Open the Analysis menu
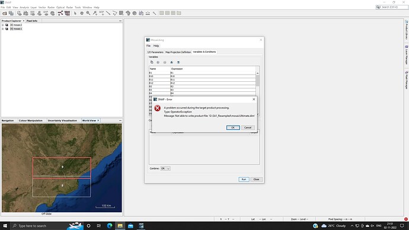This screenshot has width=409, height=230. pyautogui.click(x=24, y=7)
